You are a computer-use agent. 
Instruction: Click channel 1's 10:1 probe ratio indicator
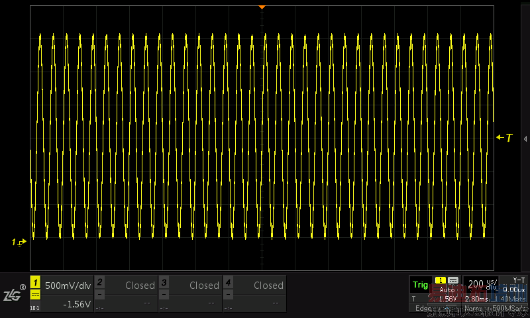point(34,308)
